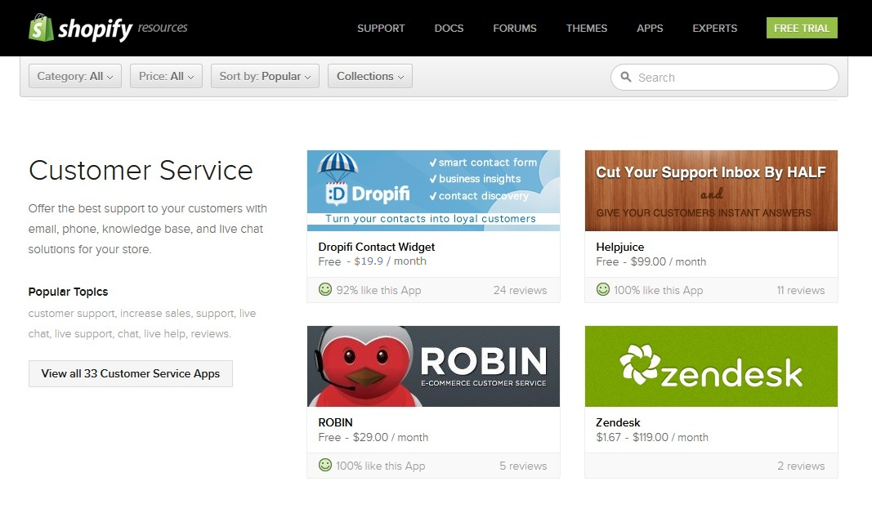
Task: Open the Themes navigation link
Action: coord(586,28)
